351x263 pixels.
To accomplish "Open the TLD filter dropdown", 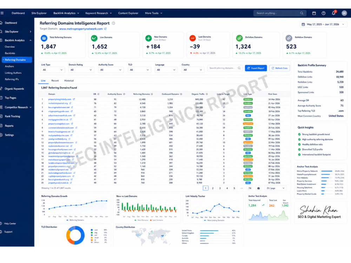I will pyautogui.click(x=139, y=70).
